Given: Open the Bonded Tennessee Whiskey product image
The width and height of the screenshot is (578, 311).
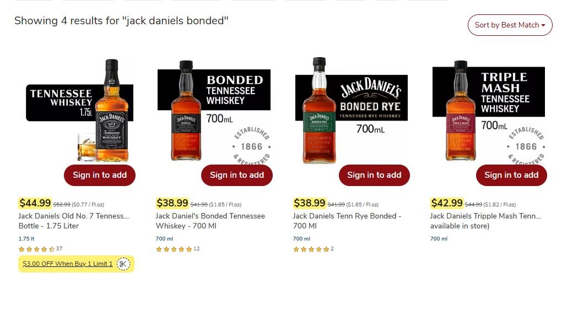Looking at the screenshot, I should 214,111.
